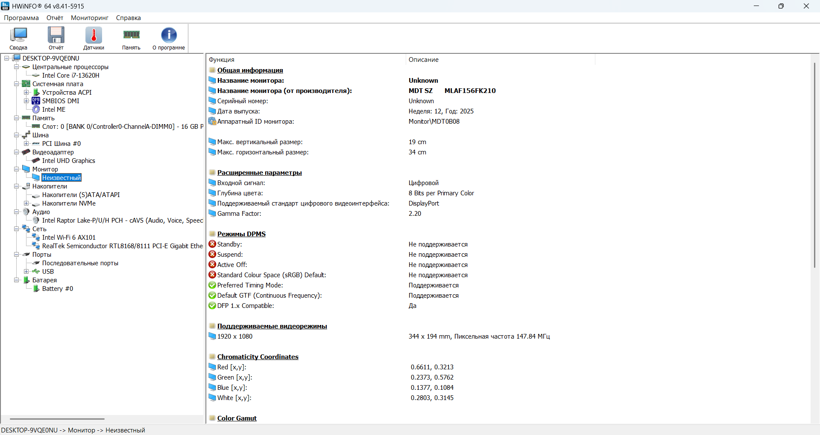The image size is (820, 435).
Task: Collapse the Системная плата branch
Action: point(17,84)
